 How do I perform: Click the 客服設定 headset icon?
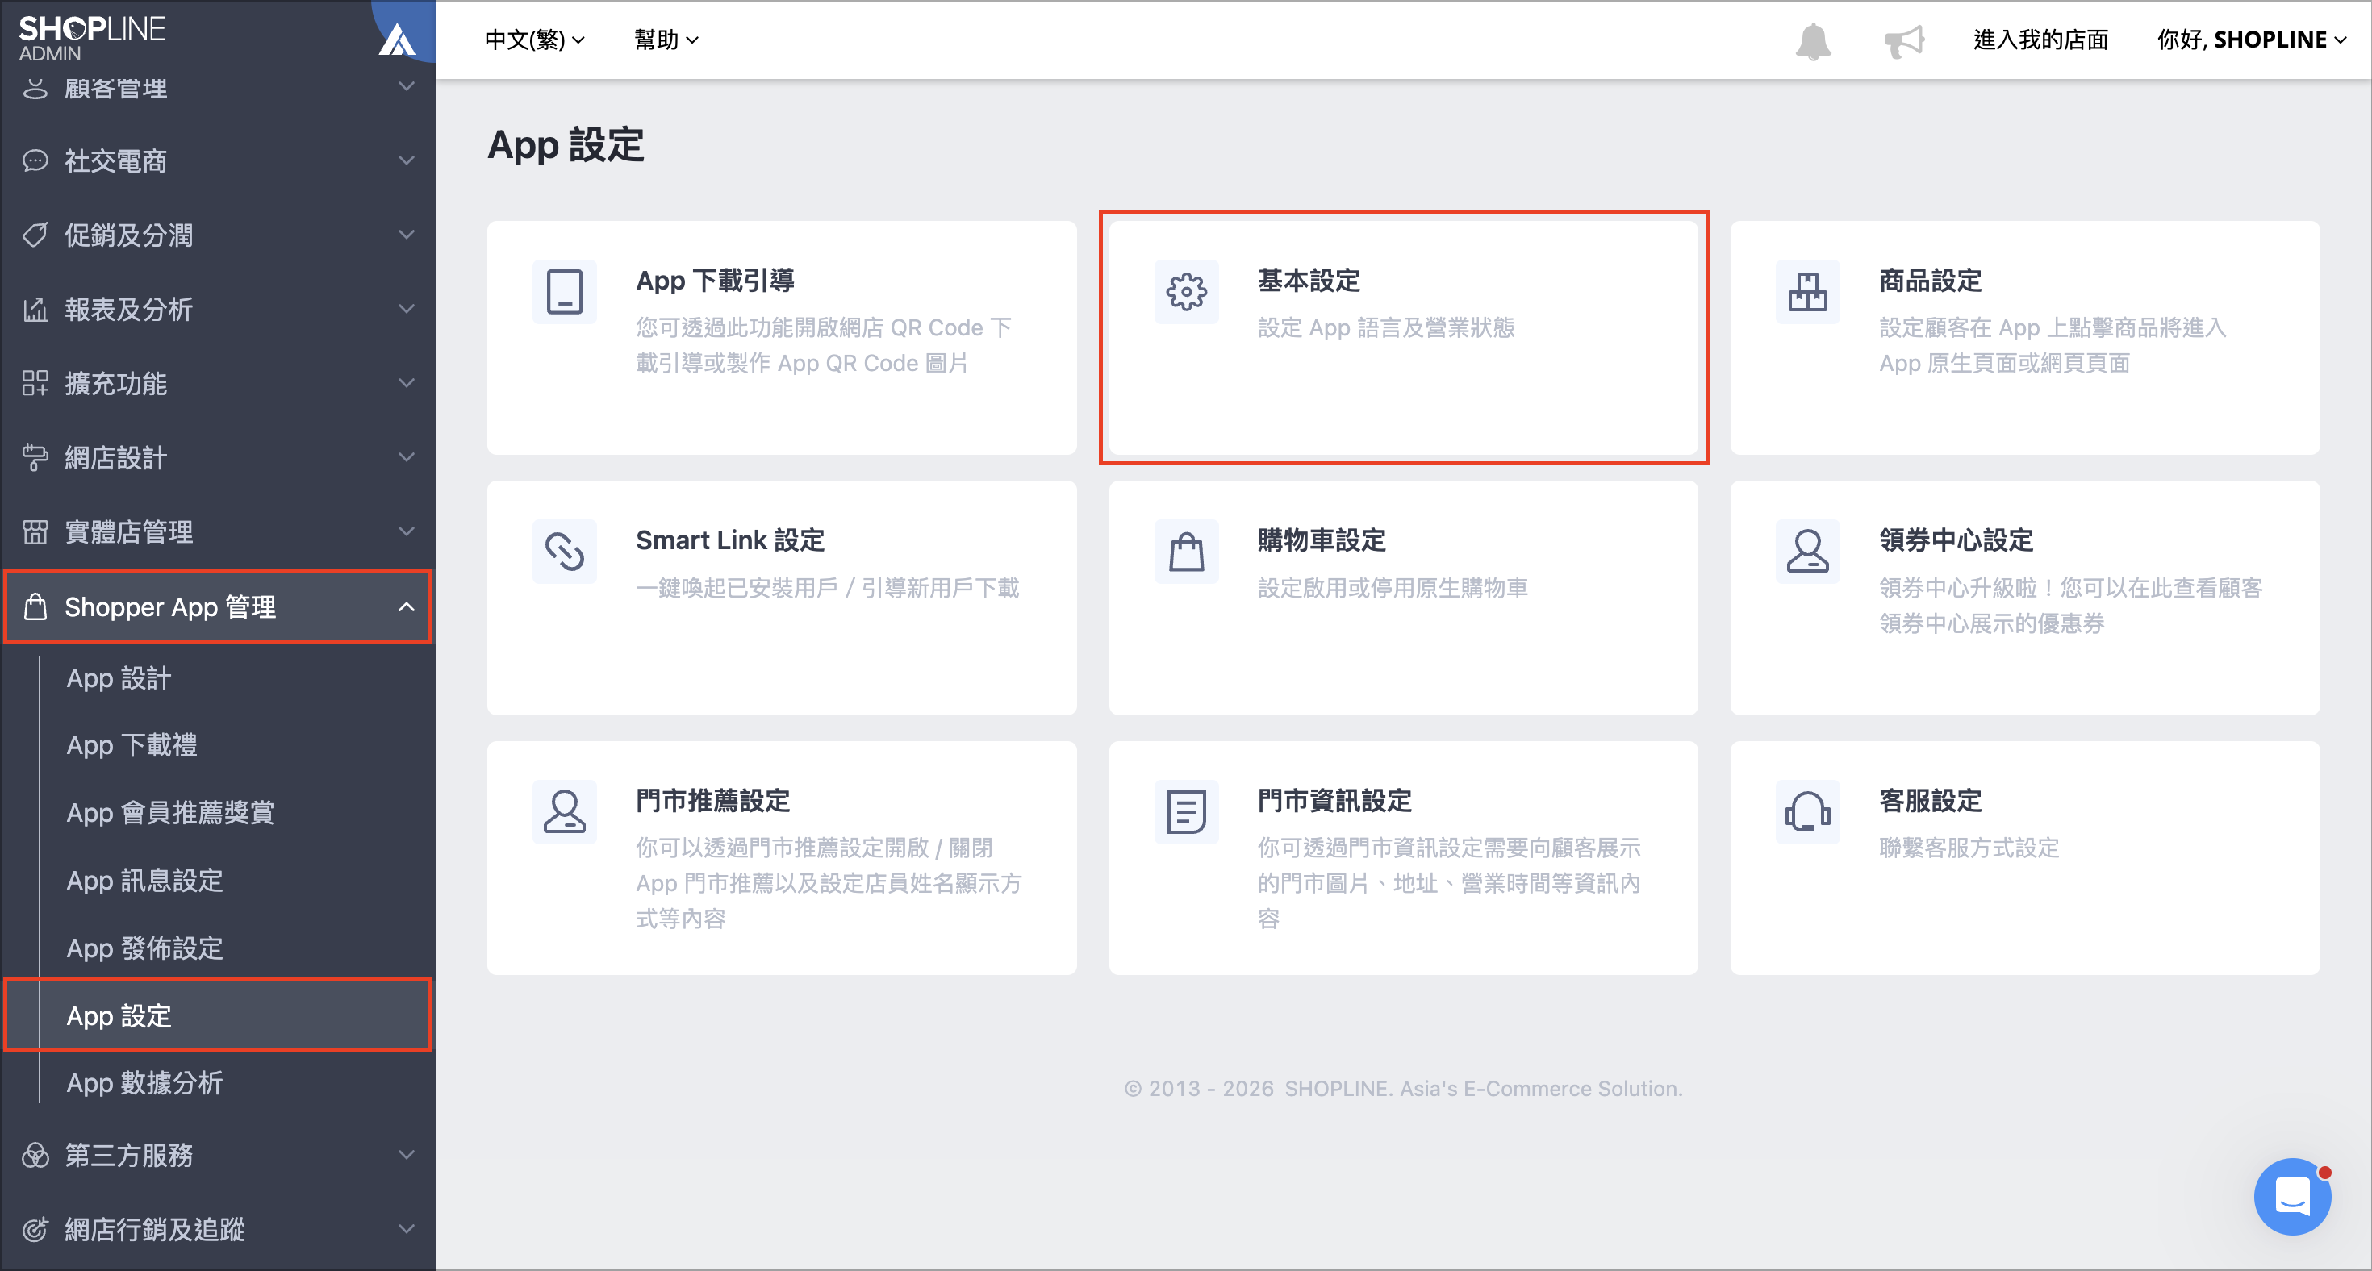click(x=1807, y=812)
